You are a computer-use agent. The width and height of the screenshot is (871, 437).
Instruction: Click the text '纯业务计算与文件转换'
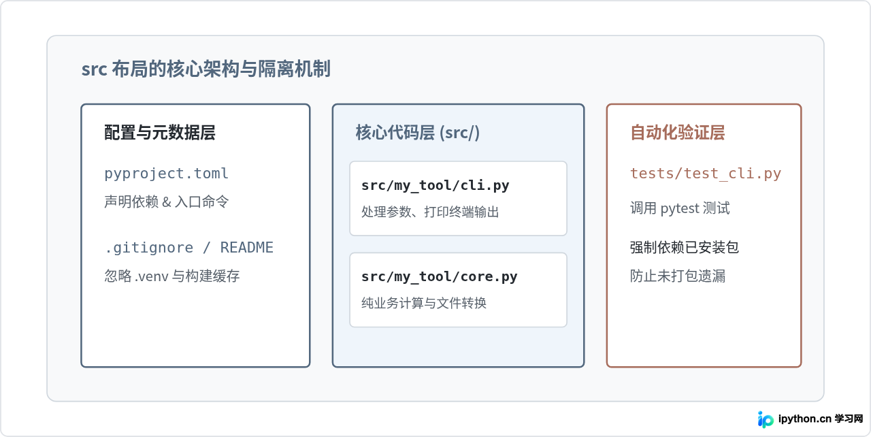[x=424, y=304]
